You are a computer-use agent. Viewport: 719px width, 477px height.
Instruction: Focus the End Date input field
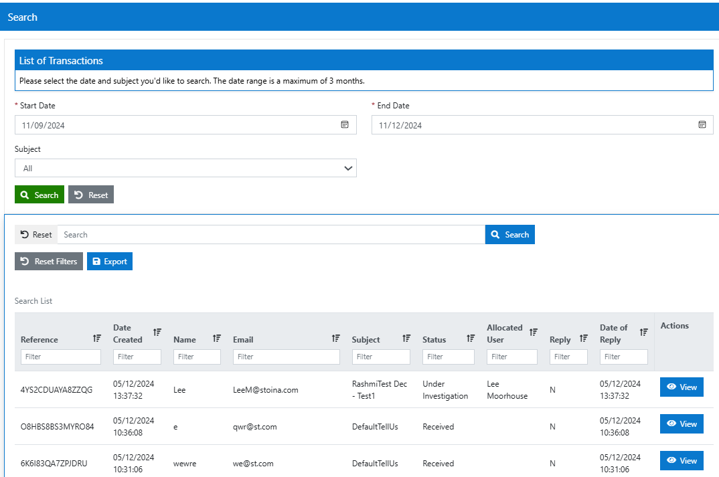pos(542,125)
